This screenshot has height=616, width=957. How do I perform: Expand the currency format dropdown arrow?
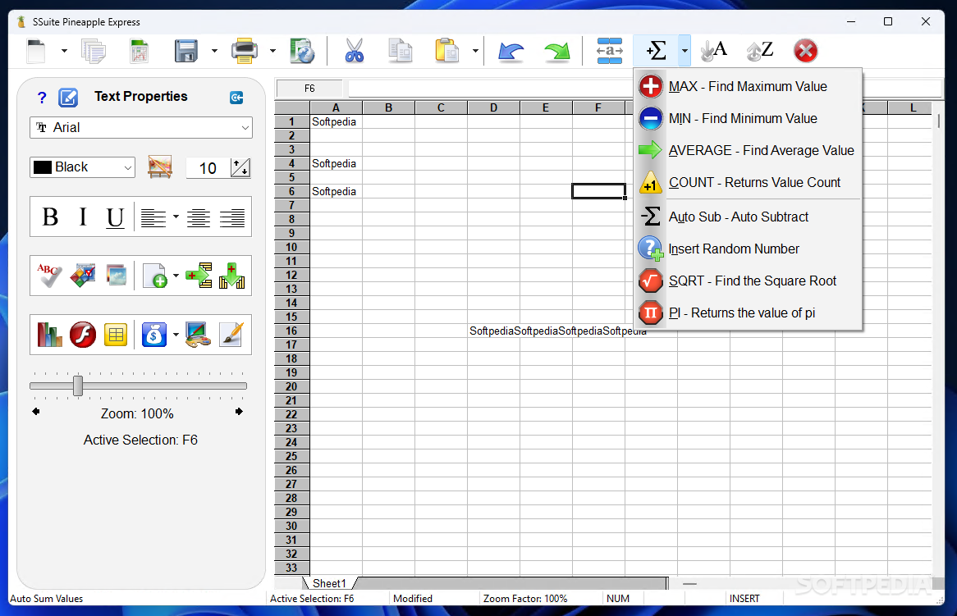176,335
